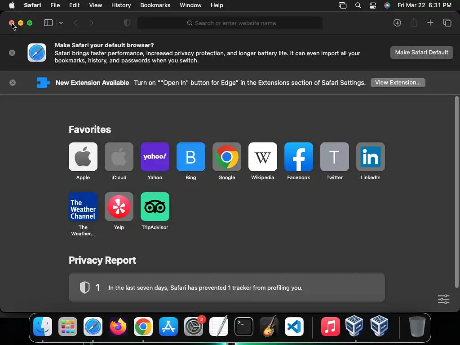Open Spotlight search in menu bar
The height and width of the screenshot is (345, 460).
coord(358,5)
